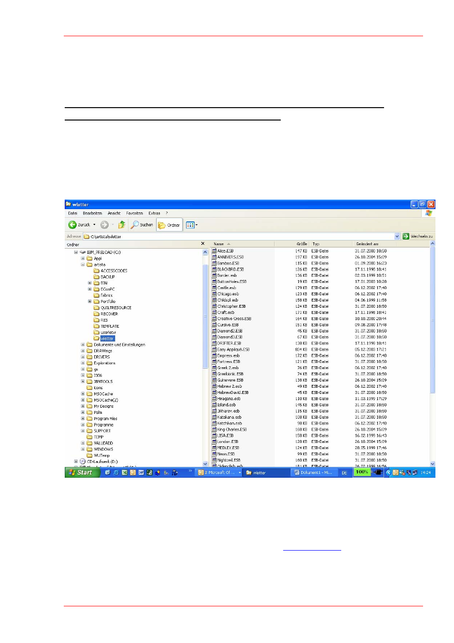This screenshot has width=454, height=643.
Task: Collapse the IBM_PRELOAD (C:) drive node
Action: [x=76, y=252]
